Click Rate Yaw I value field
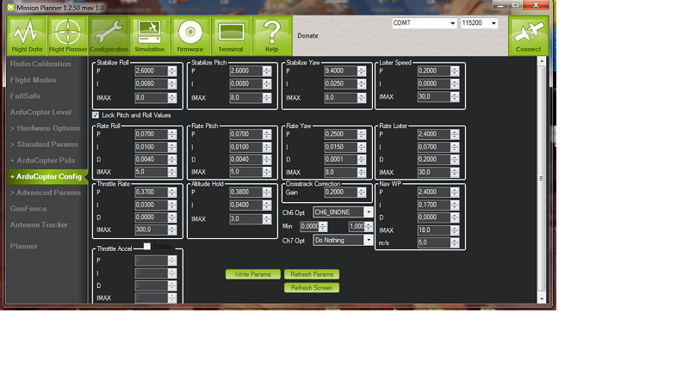The width and height of the screenshot is (689, 386). [340, 147]
